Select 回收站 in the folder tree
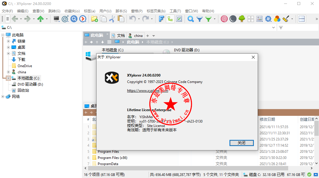 click(x=23, y=90)
